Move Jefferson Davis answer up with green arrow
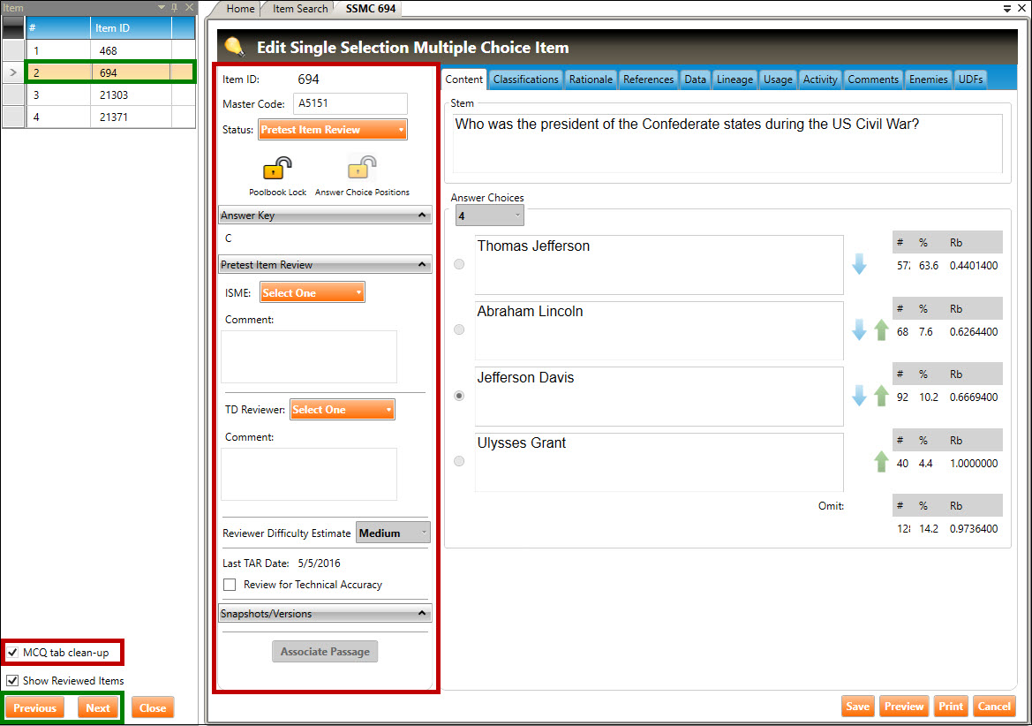1032x726 pixels. click(x=880, y=396)
